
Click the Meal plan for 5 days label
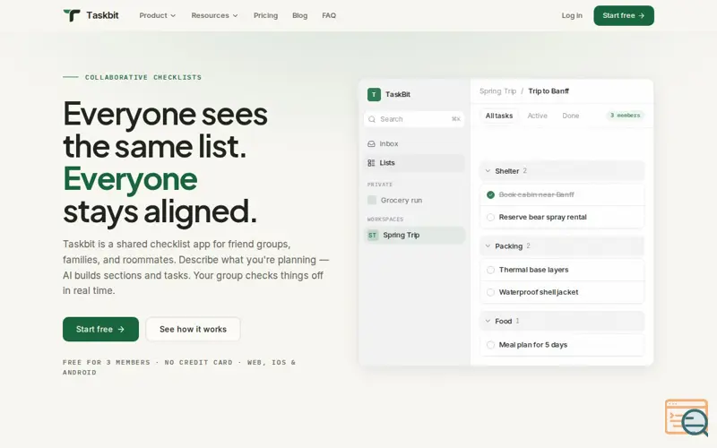(x=532, y=345)
